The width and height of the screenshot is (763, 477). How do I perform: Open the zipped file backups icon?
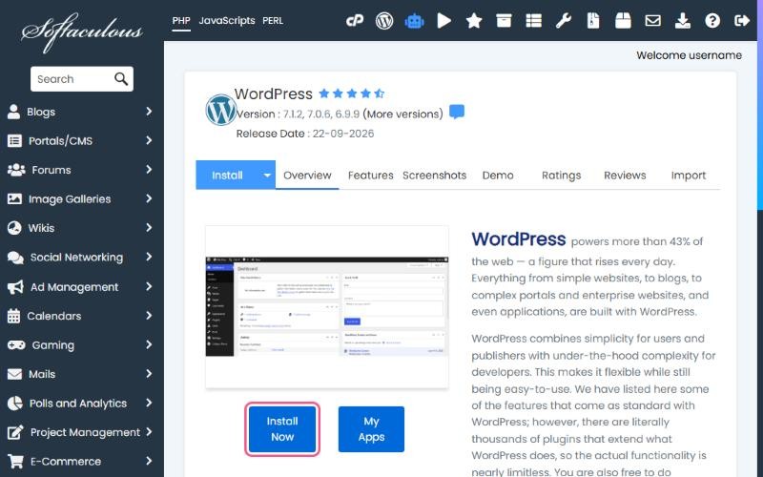point(593,21)
